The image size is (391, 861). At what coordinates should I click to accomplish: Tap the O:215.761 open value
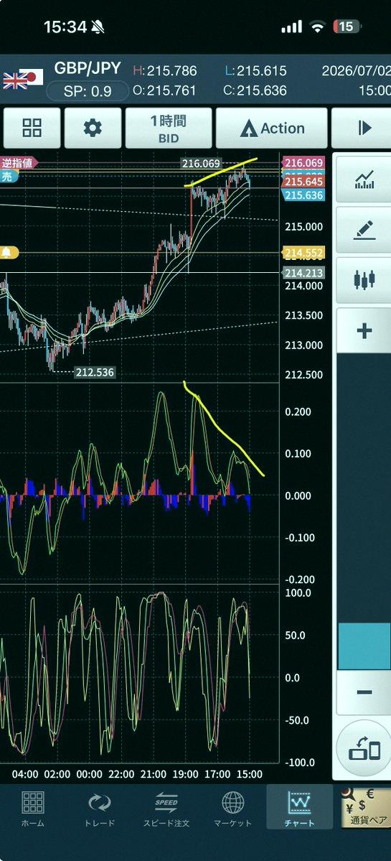(164, 90)
